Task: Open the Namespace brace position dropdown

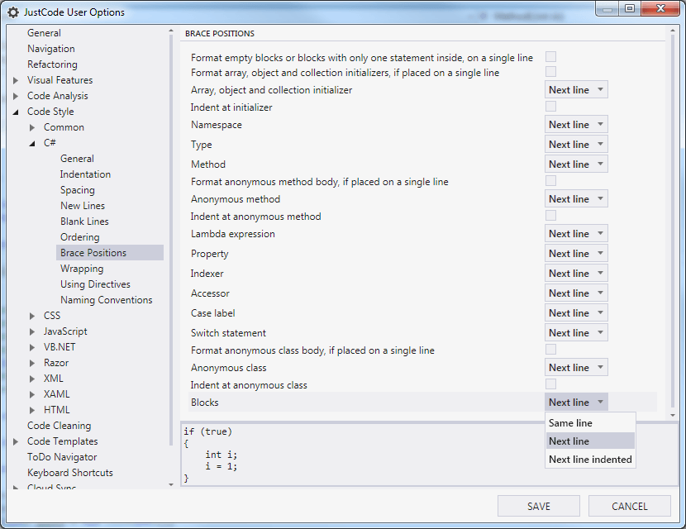Action: pyautogui.click(x=576, y=125)
